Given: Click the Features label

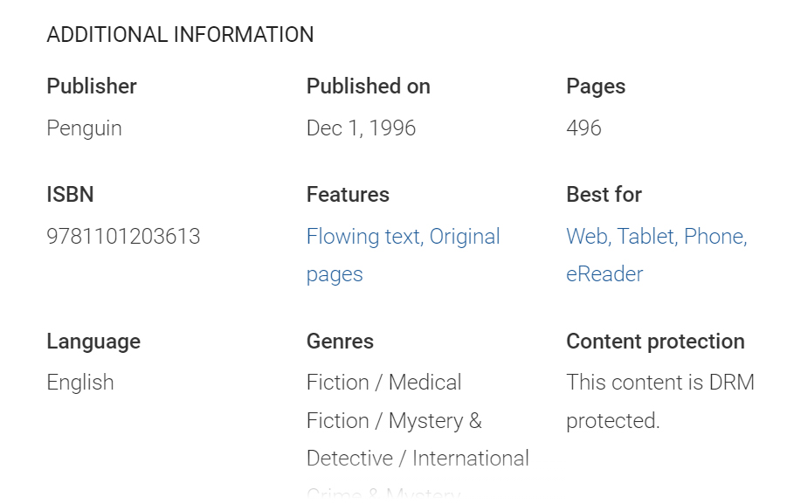Looking at the screenshot, I should (x=348, y=195).
